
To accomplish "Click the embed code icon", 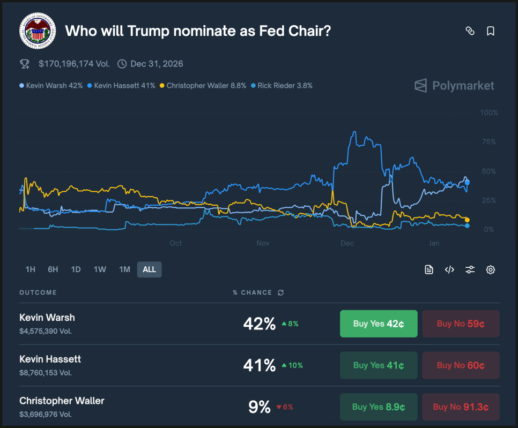I will click(x=449, y=269).
